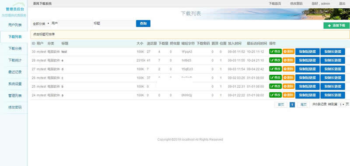Screen dimensions: 350x166
Task: Click the 添加下载 plus button
Action: (336, 26)
